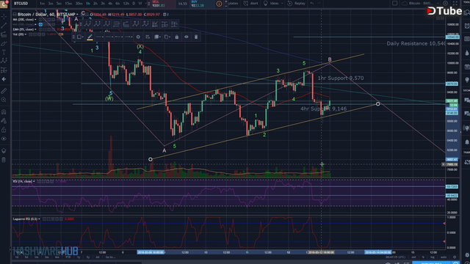Collapse the chart legend box toggle
The width and height of the screenshot is (470, 264).
pos(15,15)
